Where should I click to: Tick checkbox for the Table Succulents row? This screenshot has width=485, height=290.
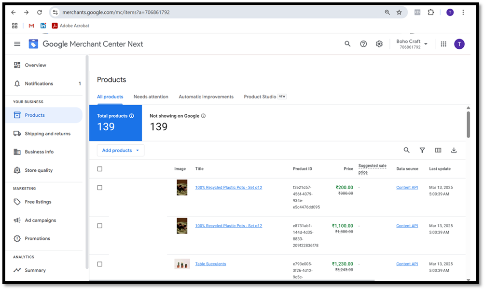[99, 264]
